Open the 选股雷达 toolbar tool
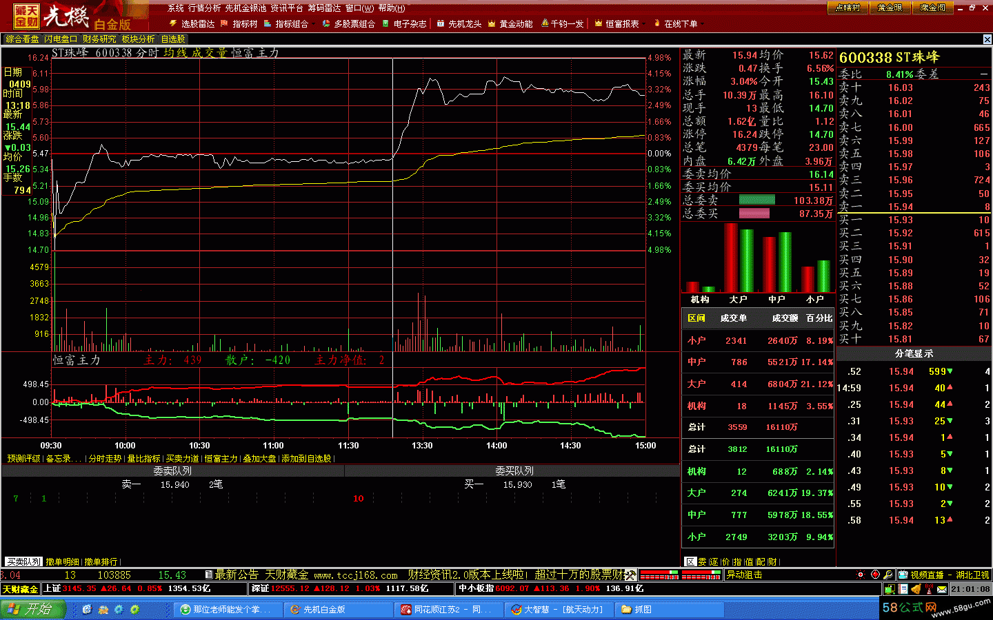The width and height of the screenshot is (993, 620). point(192,23)
